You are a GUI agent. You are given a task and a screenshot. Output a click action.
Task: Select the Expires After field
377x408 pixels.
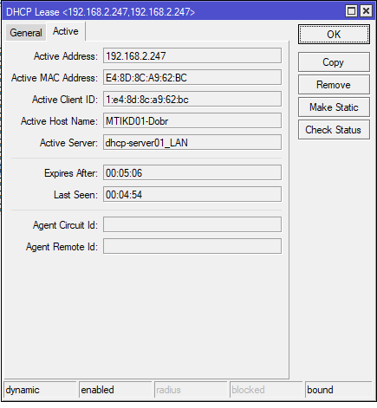click(x=192, y=172)
